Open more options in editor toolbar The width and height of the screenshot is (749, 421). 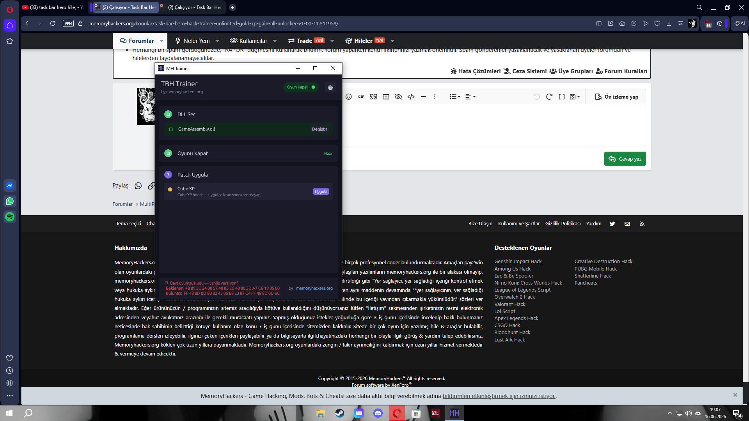[x=434, y=97]
